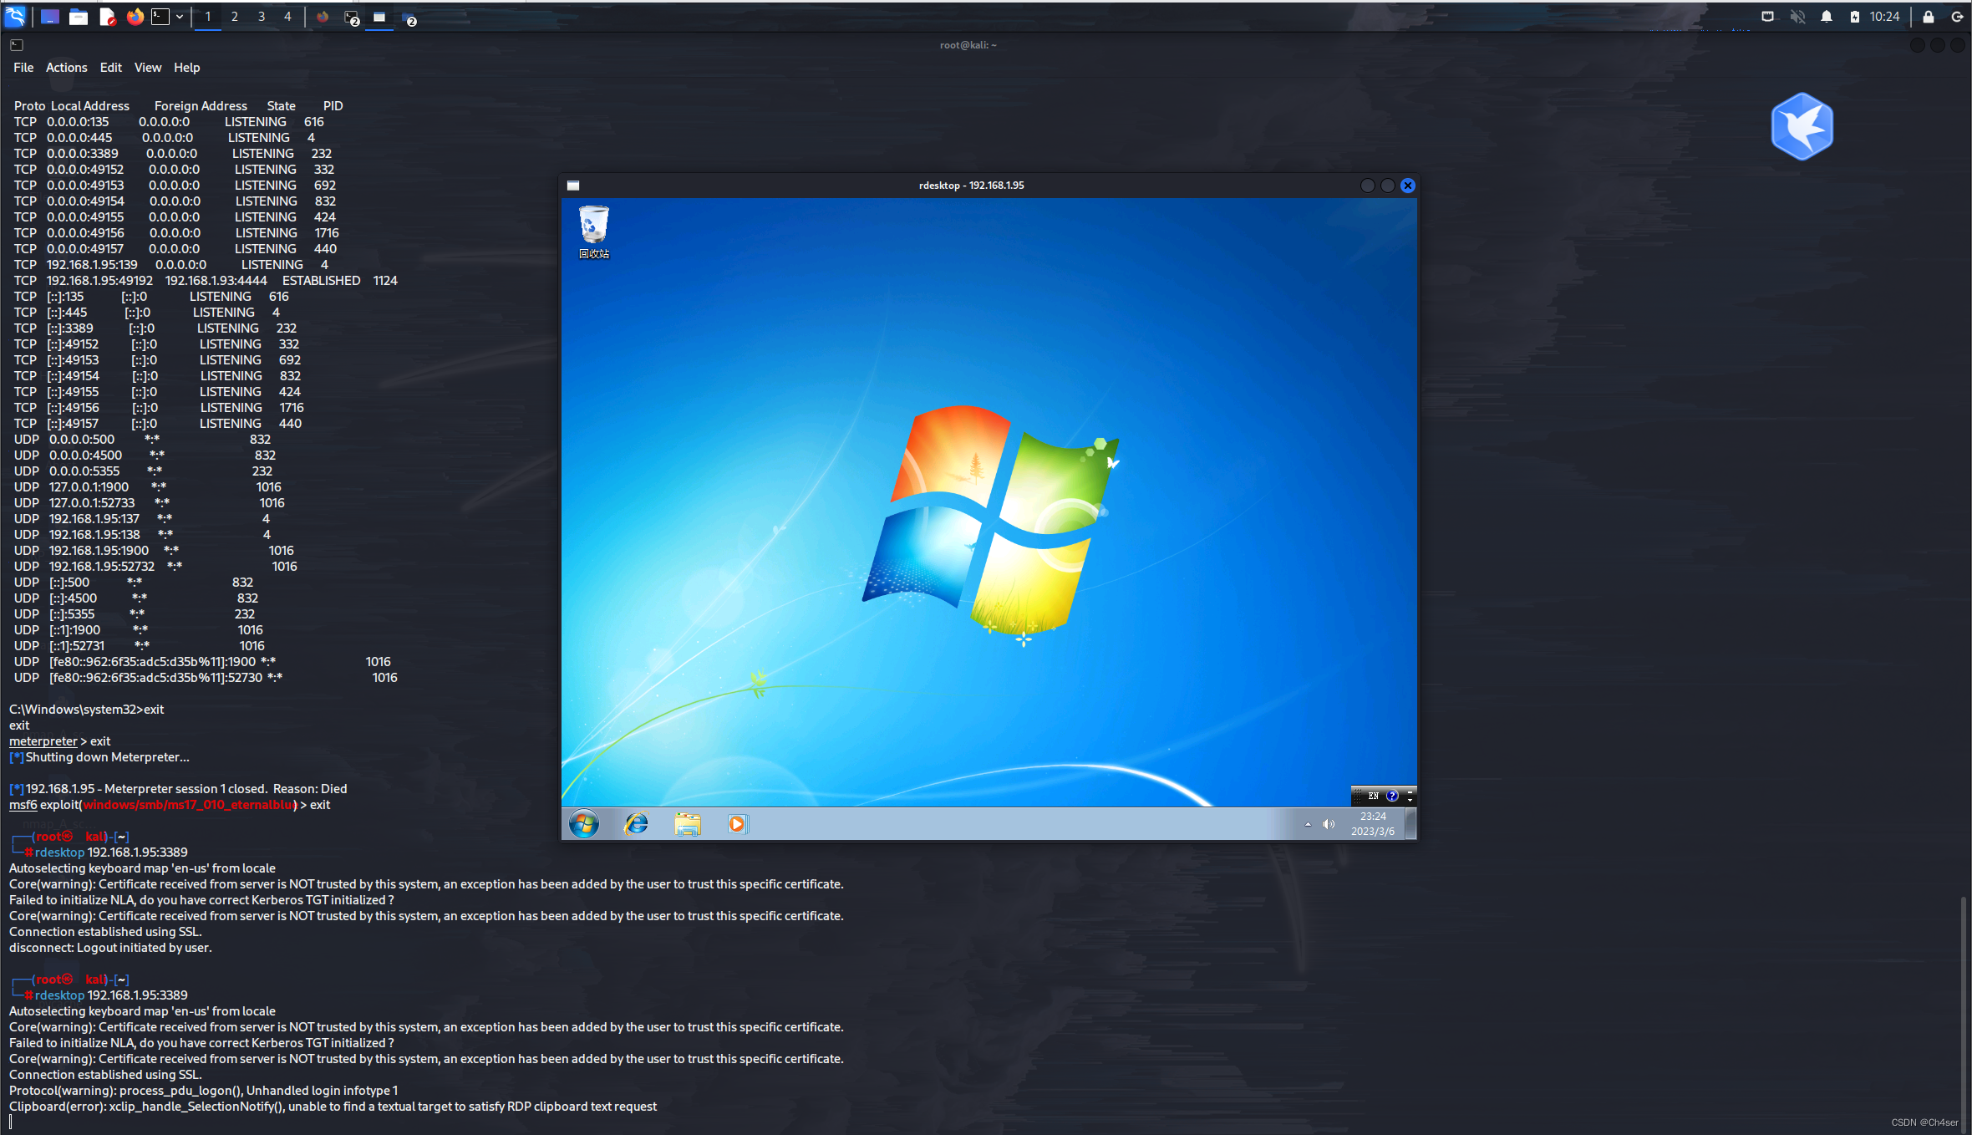Switch to workspace 2
This screenshot has width=1972, height=1135.
tap(234, 16)
